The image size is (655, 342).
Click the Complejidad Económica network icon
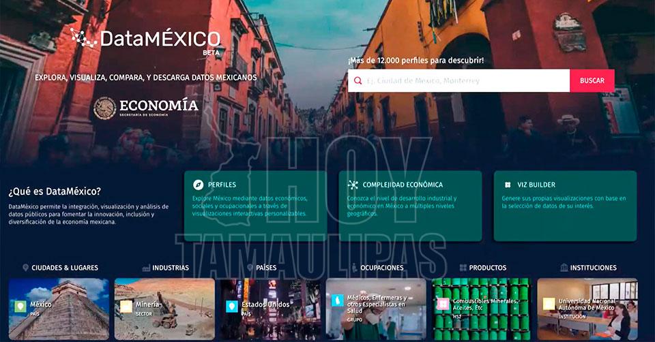[353, 185]
